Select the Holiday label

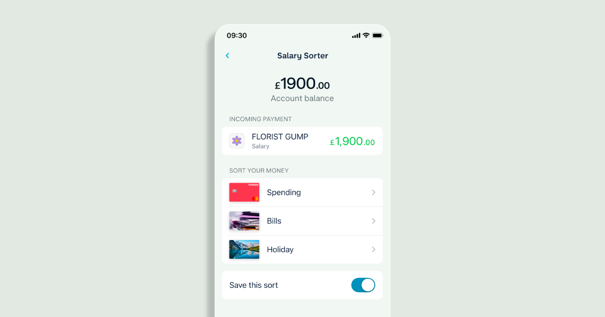tap(280, 250)
